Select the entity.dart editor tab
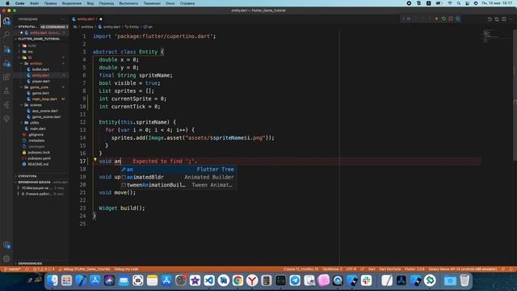This screenshot has height=291, width=517. pyautogui.click(x=87, y=19)
